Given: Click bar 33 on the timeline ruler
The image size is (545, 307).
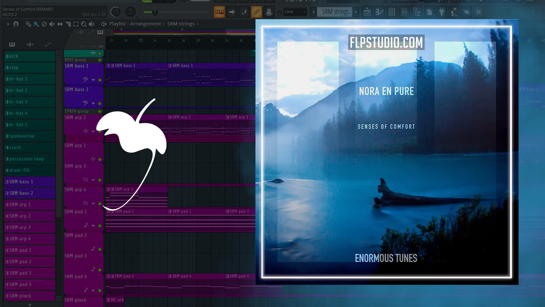Looking at the screenshot, I should 141,41.
